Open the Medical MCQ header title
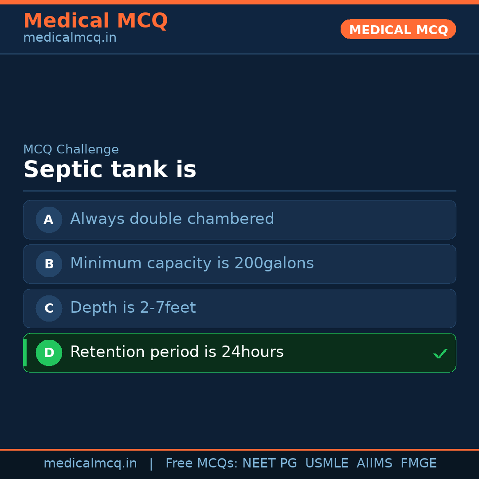Viewport: 479px width, 479px height. [x=95, y=21]
